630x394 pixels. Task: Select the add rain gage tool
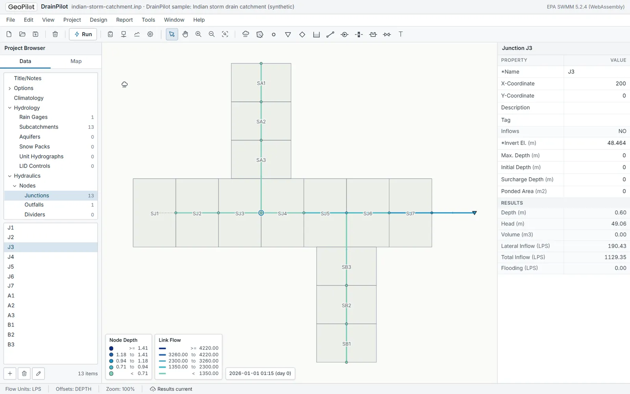[246, 34]
